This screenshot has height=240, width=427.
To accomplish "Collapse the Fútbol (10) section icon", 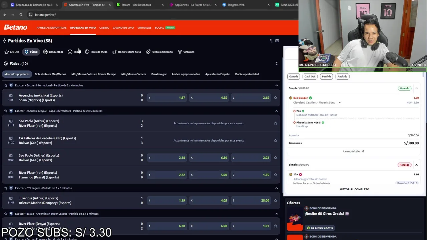I will [x=277, y=64].
